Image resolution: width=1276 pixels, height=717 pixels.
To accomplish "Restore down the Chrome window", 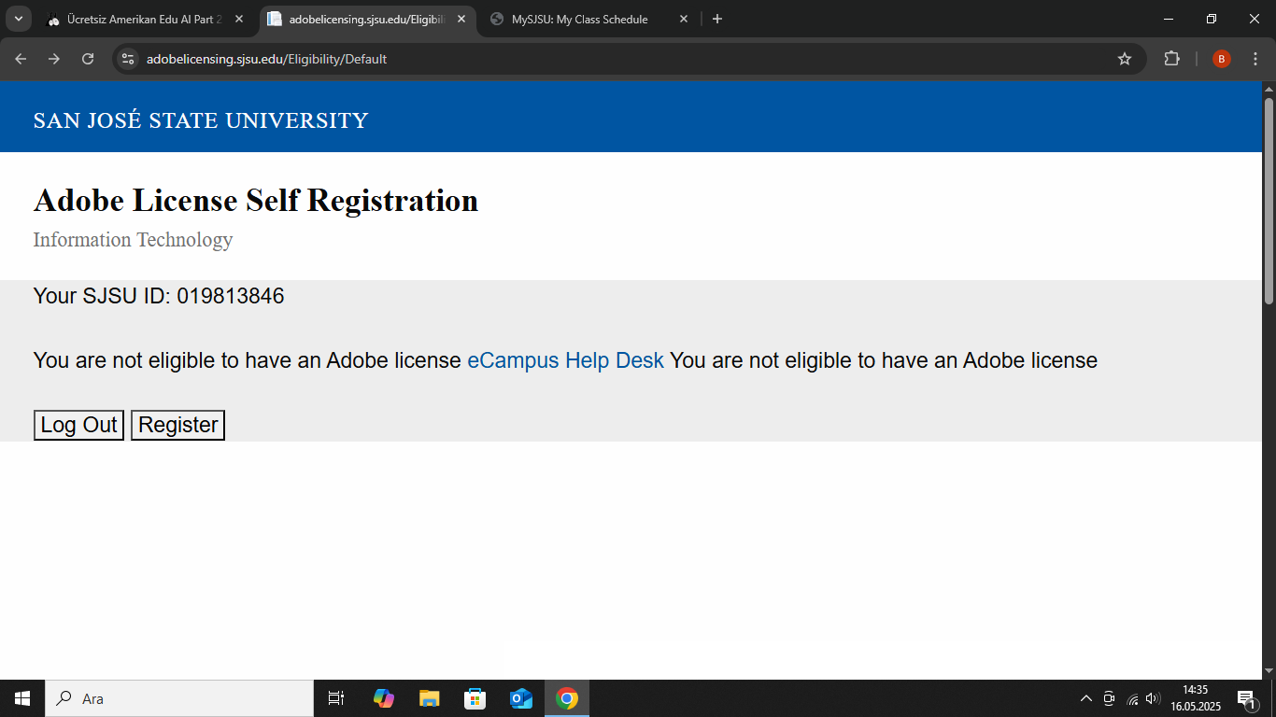I will pyautogui.click(x=1212, y=19).
